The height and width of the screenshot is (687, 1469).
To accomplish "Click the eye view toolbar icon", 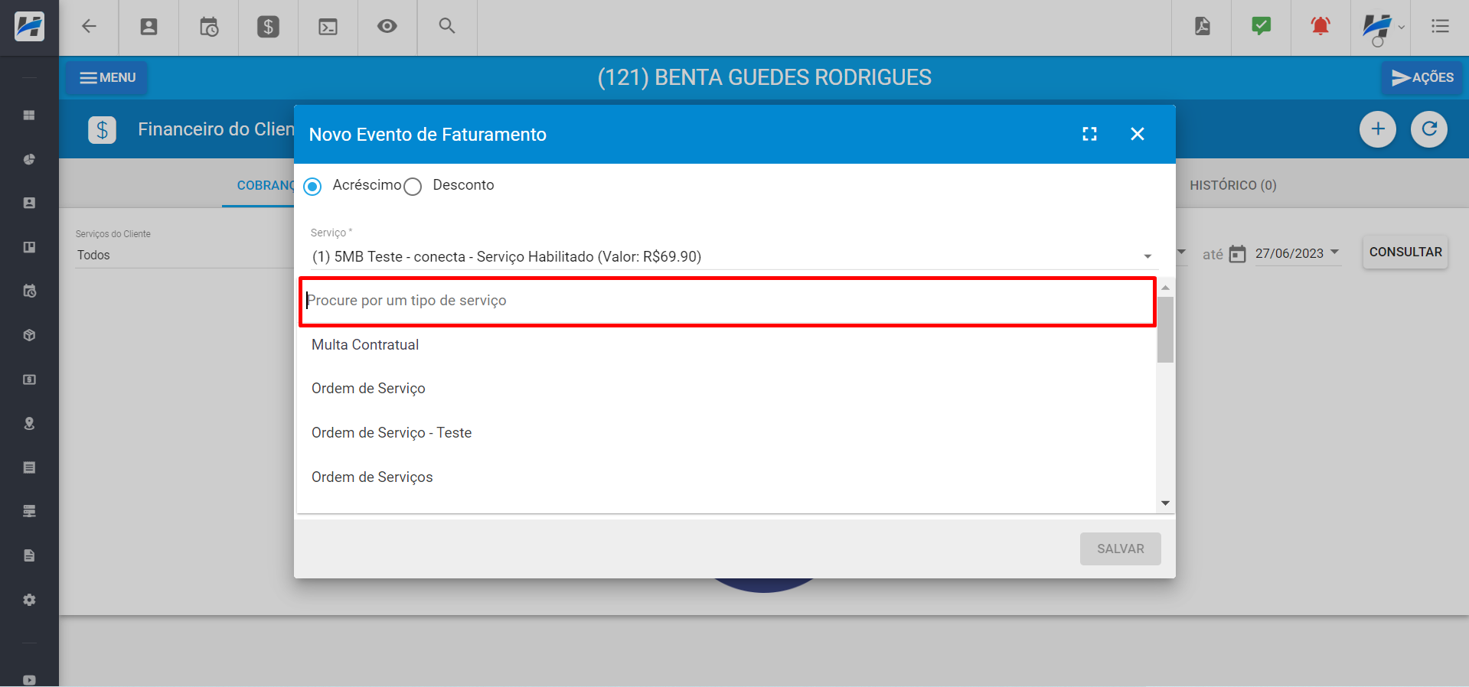I will [x=387, y=27].
